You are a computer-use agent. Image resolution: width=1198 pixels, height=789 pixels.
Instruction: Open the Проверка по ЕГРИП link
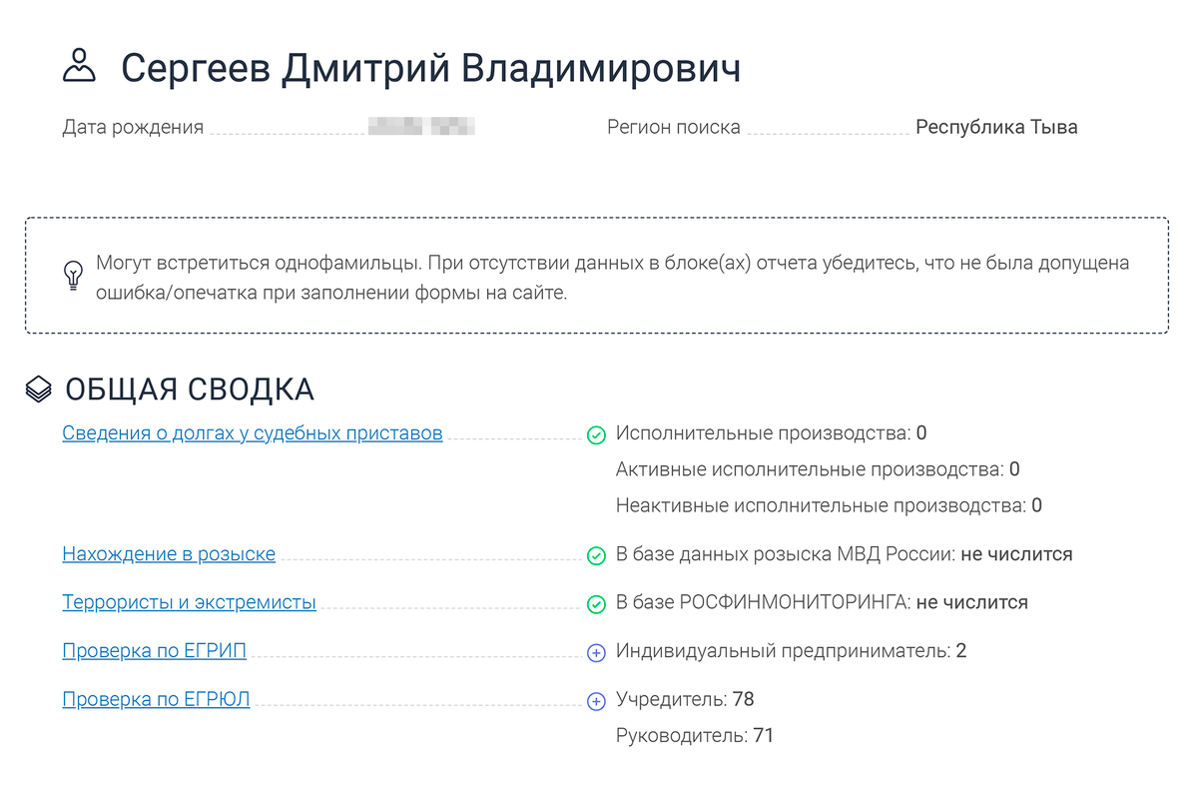pos(155,651)
